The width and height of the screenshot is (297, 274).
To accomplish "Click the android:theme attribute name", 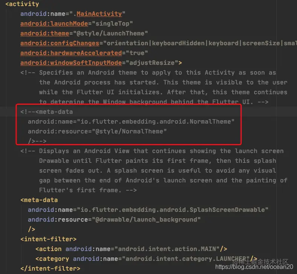I will coord(45,34).
